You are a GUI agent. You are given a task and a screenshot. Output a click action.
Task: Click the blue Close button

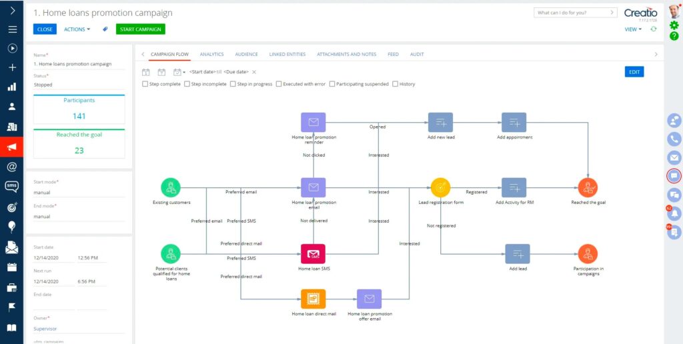click(45, 29)
